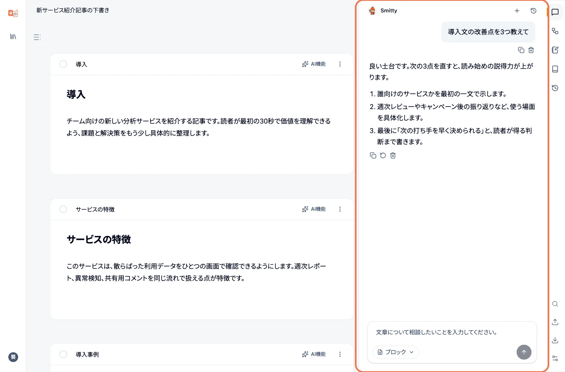Open chat history in the Smitty header
The width and height of the screenshot is (565, 372).
point(534,11)
